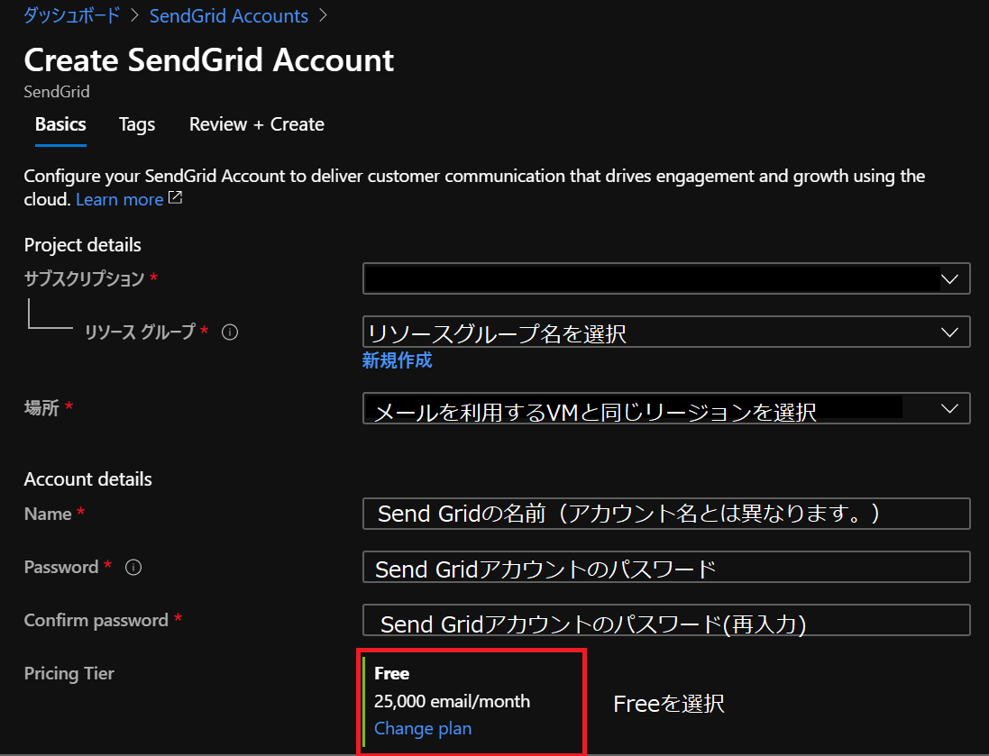Focus the Password input field

point(666,567)
